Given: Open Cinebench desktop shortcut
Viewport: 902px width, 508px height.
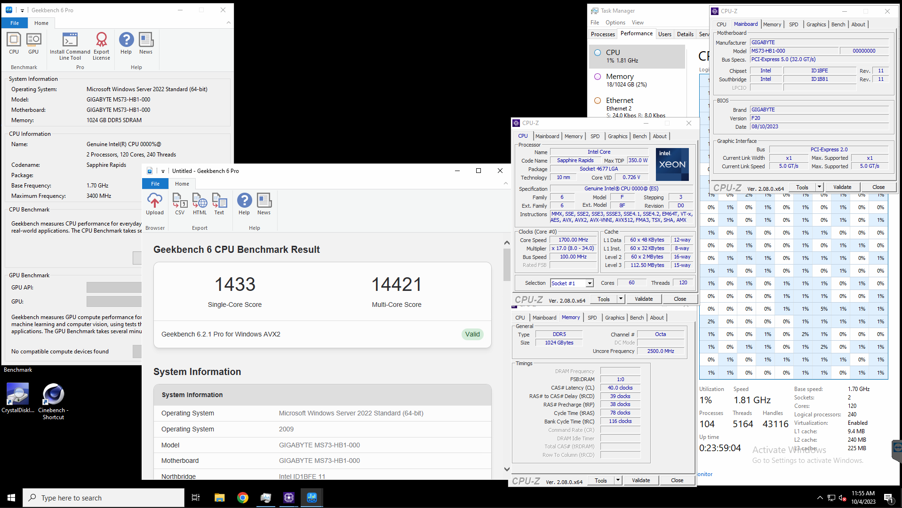Looking at the screenshot, I should click(x=53, y=401).
